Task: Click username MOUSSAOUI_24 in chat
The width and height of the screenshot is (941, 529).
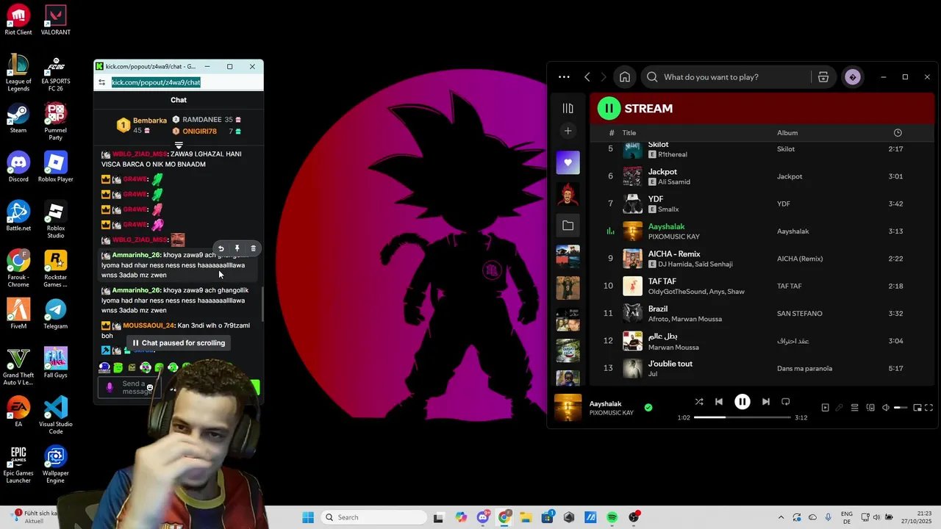Action: pos(149,325)
